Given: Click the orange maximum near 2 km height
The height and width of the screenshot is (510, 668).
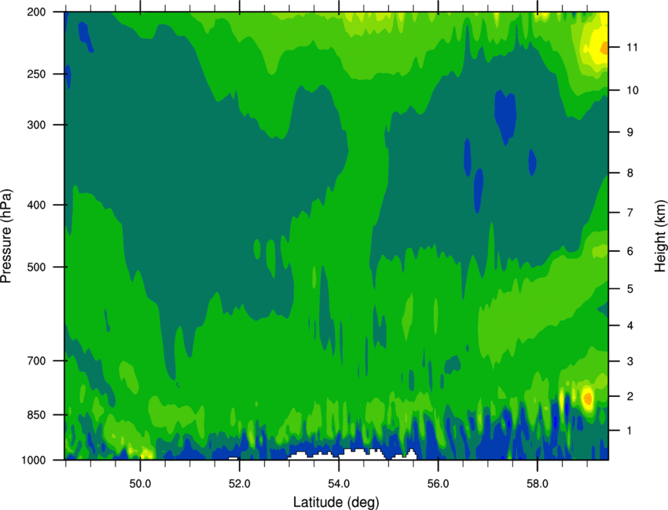Looking at the screenshot, I should [588, 399].
